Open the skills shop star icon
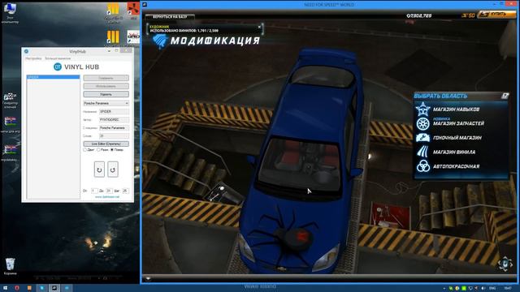This screenshot has height=292, width=520. click(x=422, y=109)
